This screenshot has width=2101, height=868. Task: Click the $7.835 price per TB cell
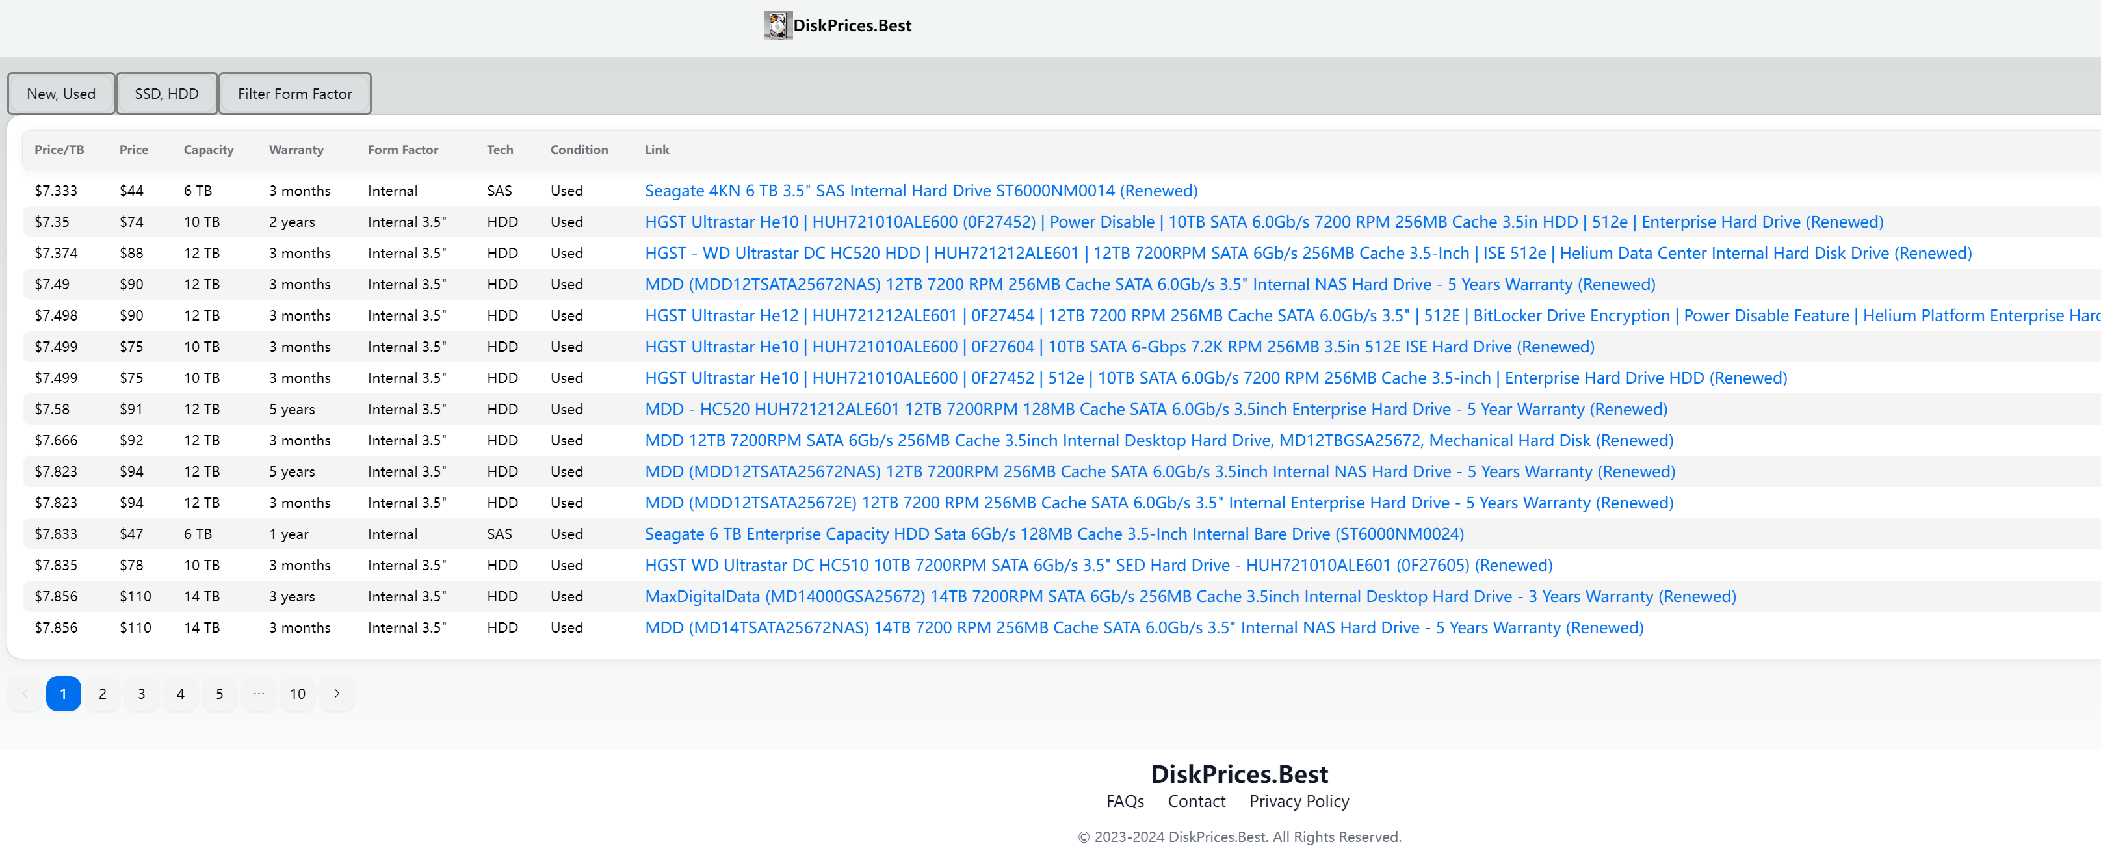click(x=57, y=566)
